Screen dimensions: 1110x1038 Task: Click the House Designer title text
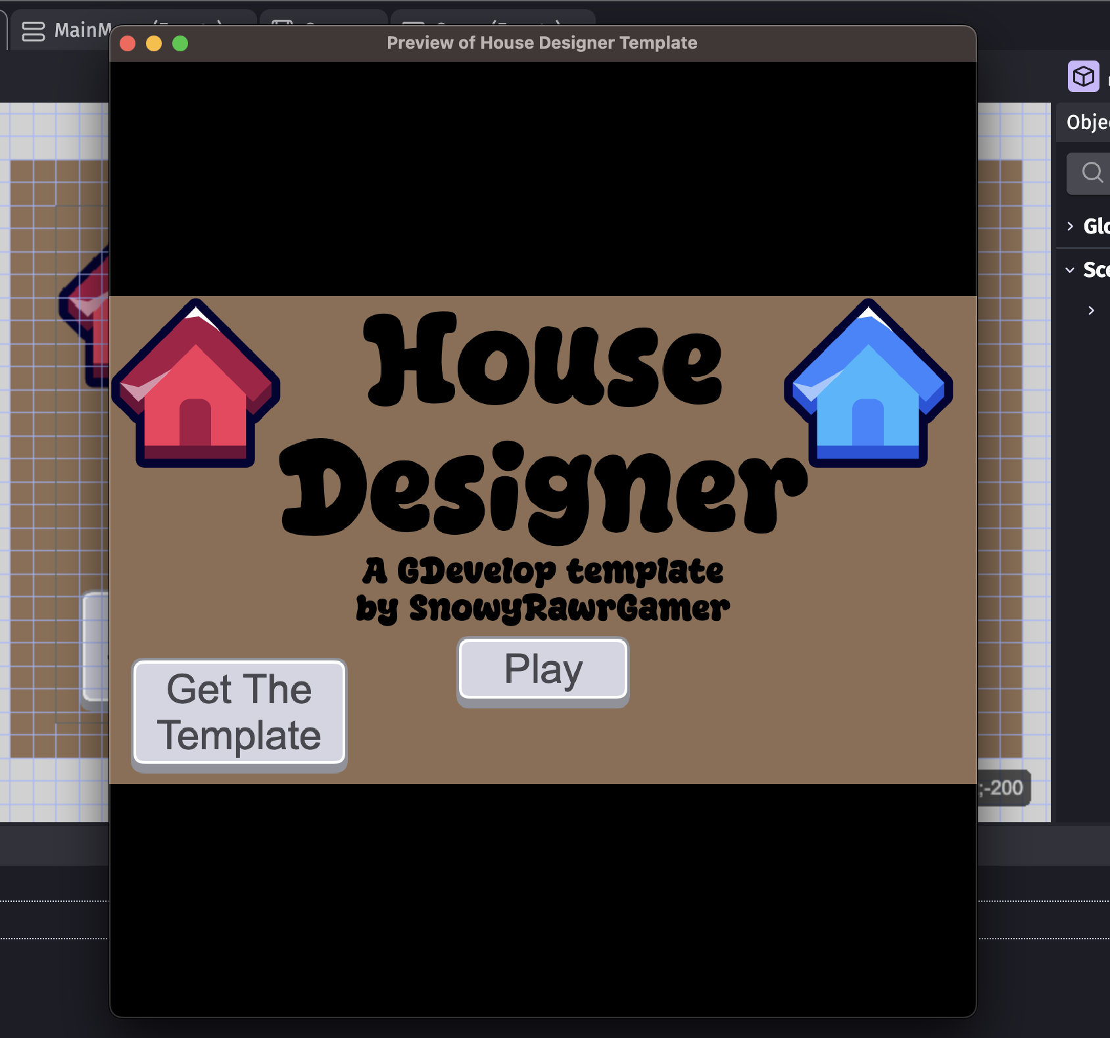[x=543, y=421]
